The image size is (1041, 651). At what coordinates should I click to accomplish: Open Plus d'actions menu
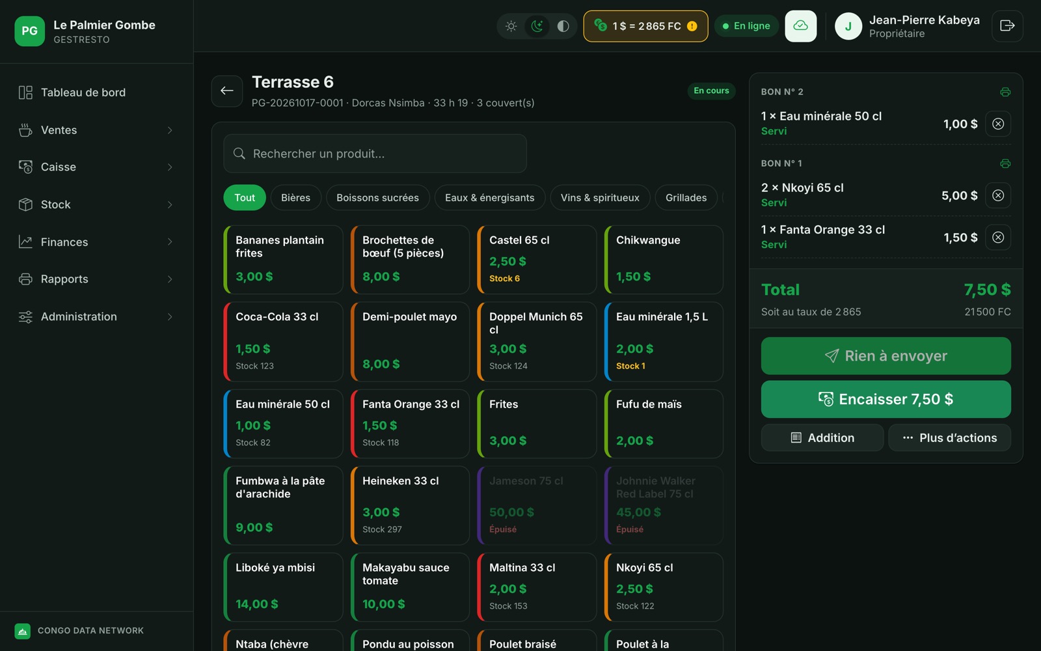tap(950, 438)
